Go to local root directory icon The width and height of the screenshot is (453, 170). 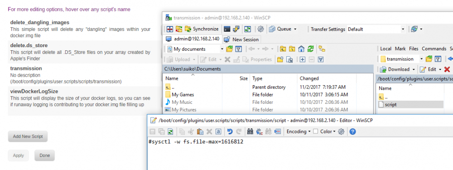[x=292, y=49]
